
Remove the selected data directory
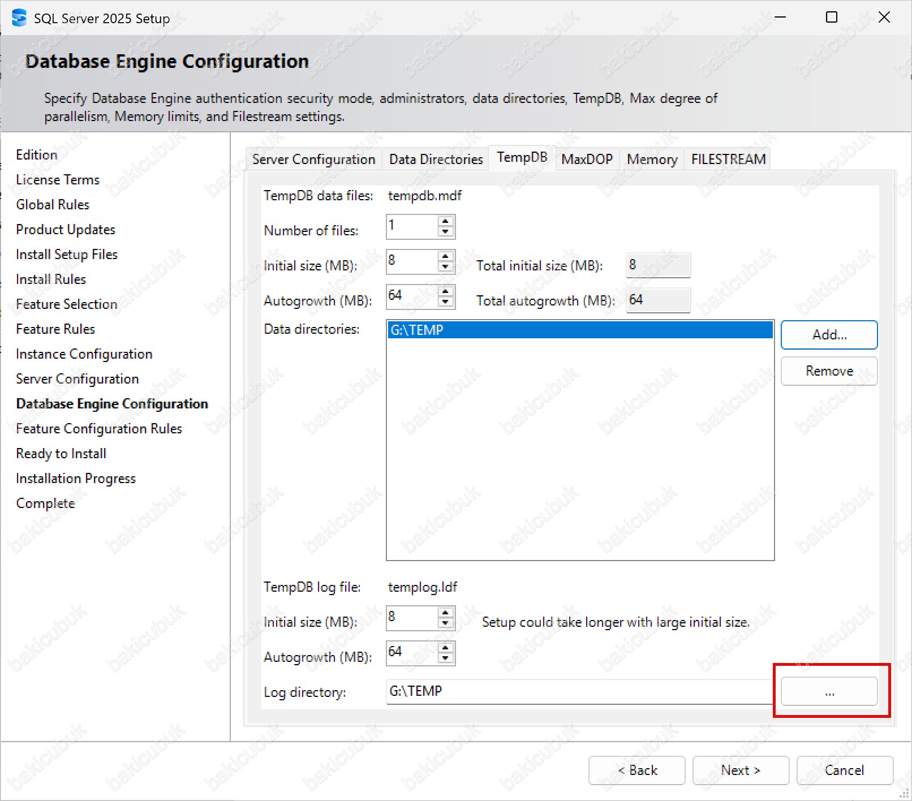click(829, 371)
